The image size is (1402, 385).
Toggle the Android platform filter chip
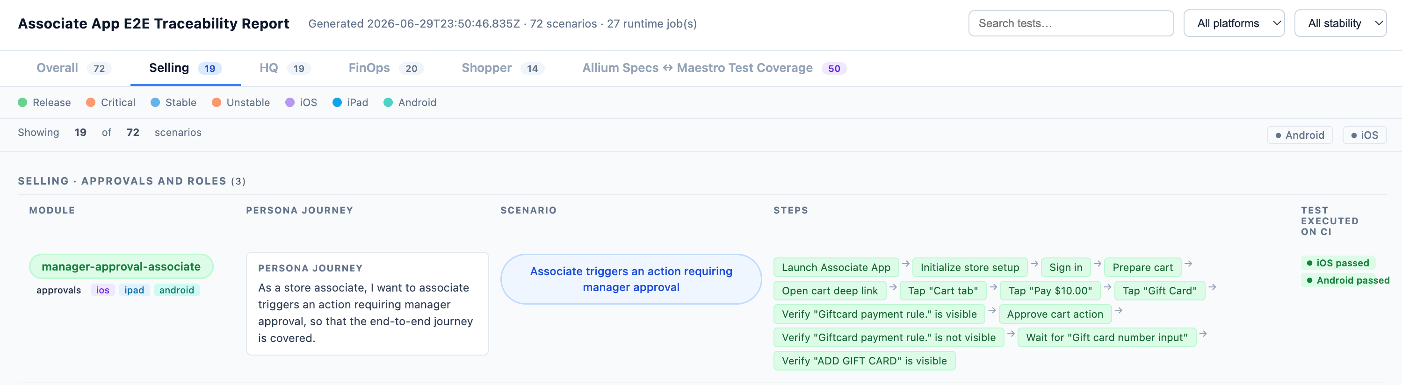coord(1300,135)
